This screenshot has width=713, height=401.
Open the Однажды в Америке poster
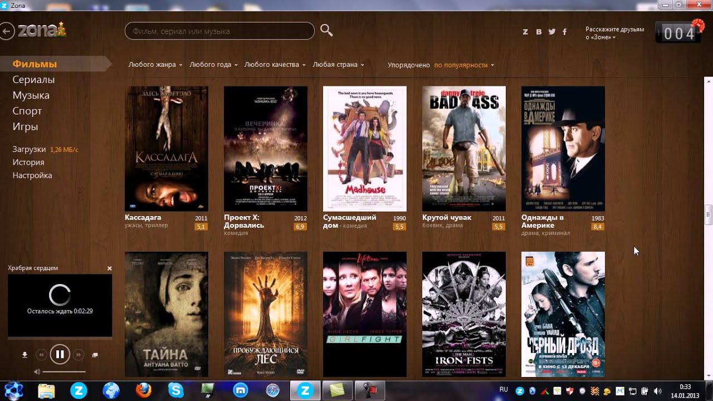[563, 149]
